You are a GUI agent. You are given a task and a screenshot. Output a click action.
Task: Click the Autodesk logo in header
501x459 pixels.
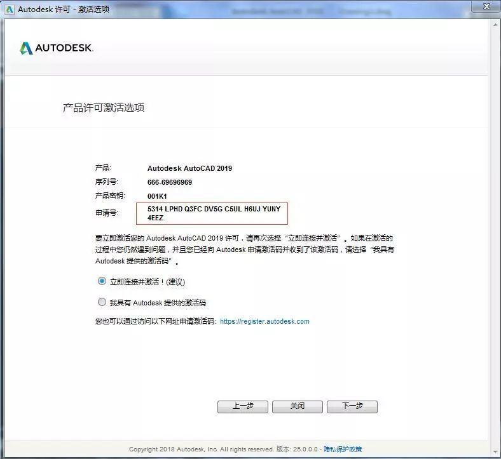(x=57, y=48)
